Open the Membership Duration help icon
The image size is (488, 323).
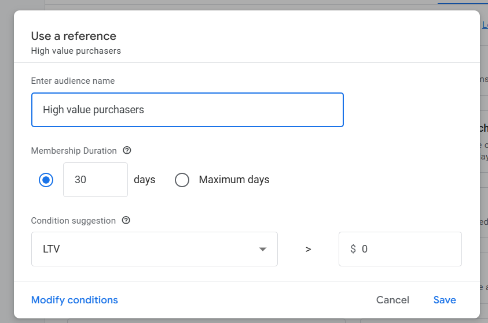click(127, 150)
